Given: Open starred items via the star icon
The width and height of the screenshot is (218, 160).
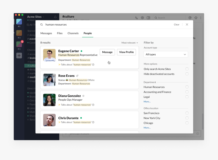Looking at the screenshot, I should [x=196, y=18].
